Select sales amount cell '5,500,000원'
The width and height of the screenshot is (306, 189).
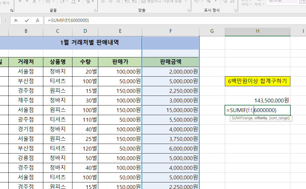170,120
